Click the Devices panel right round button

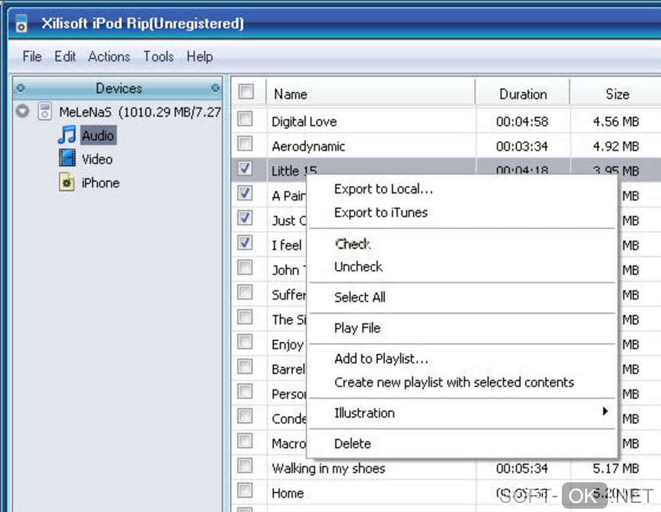pos(215,88)
